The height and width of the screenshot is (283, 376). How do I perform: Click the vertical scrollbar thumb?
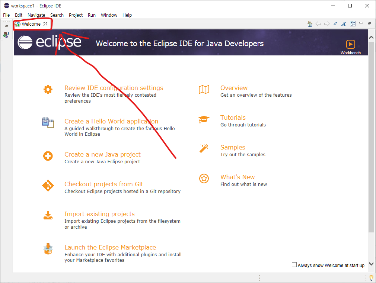[x=372, y=137]
